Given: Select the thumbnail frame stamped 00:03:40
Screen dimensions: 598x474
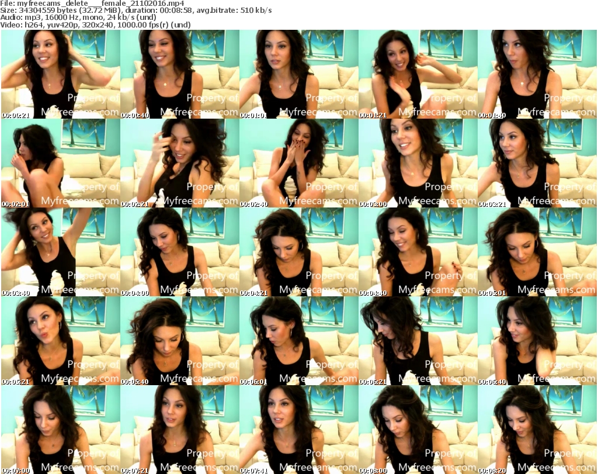Looking at the screenshot, I should [x=61, y=252].
